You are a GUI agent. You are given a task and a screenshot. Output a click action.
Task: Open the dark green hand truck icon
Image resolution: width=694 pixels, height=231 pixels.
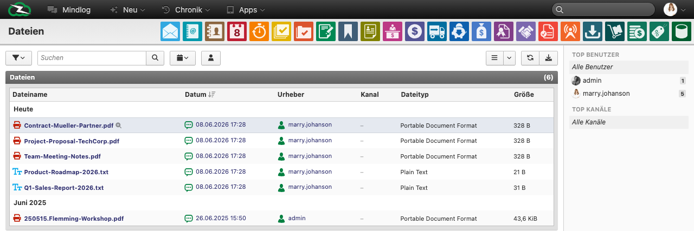point(615,31)
